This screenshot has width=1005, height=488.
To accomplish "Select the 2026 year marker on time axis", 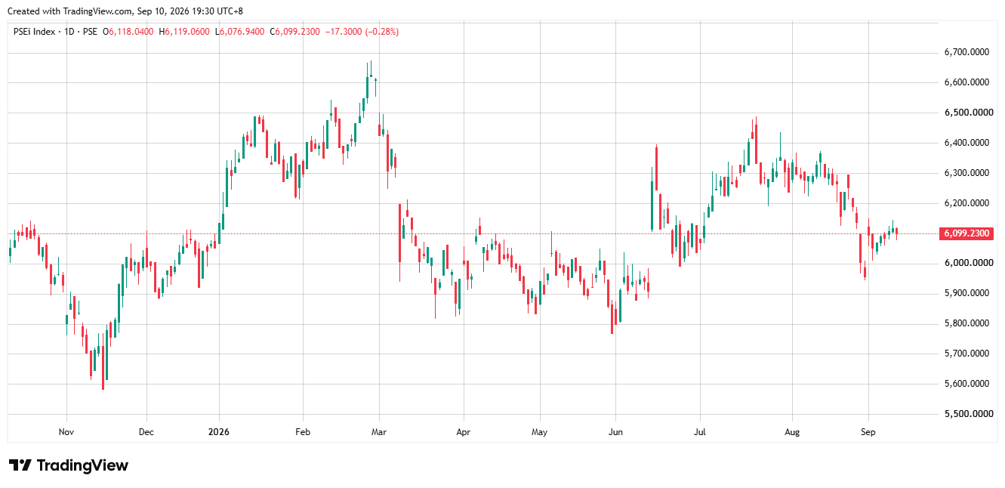I will [x=219, y=433].
